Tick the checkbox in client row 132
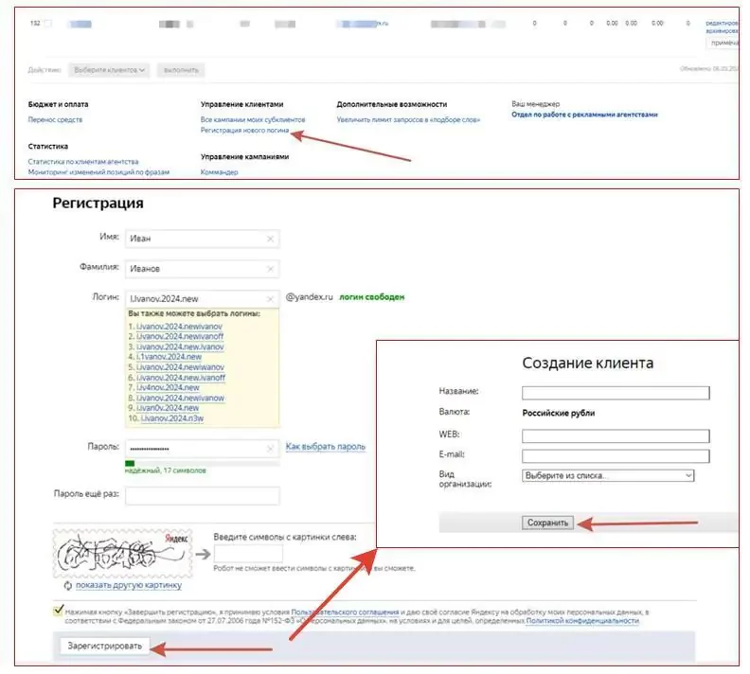 (48, 24)
